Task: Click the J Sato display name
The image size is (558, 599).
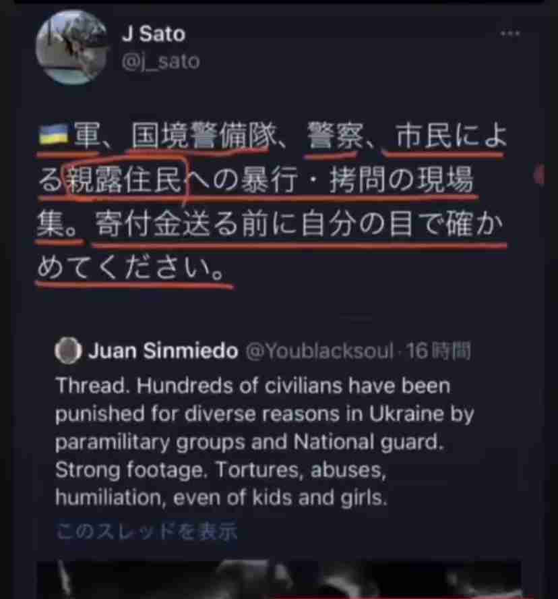Action: coord(154,34)
